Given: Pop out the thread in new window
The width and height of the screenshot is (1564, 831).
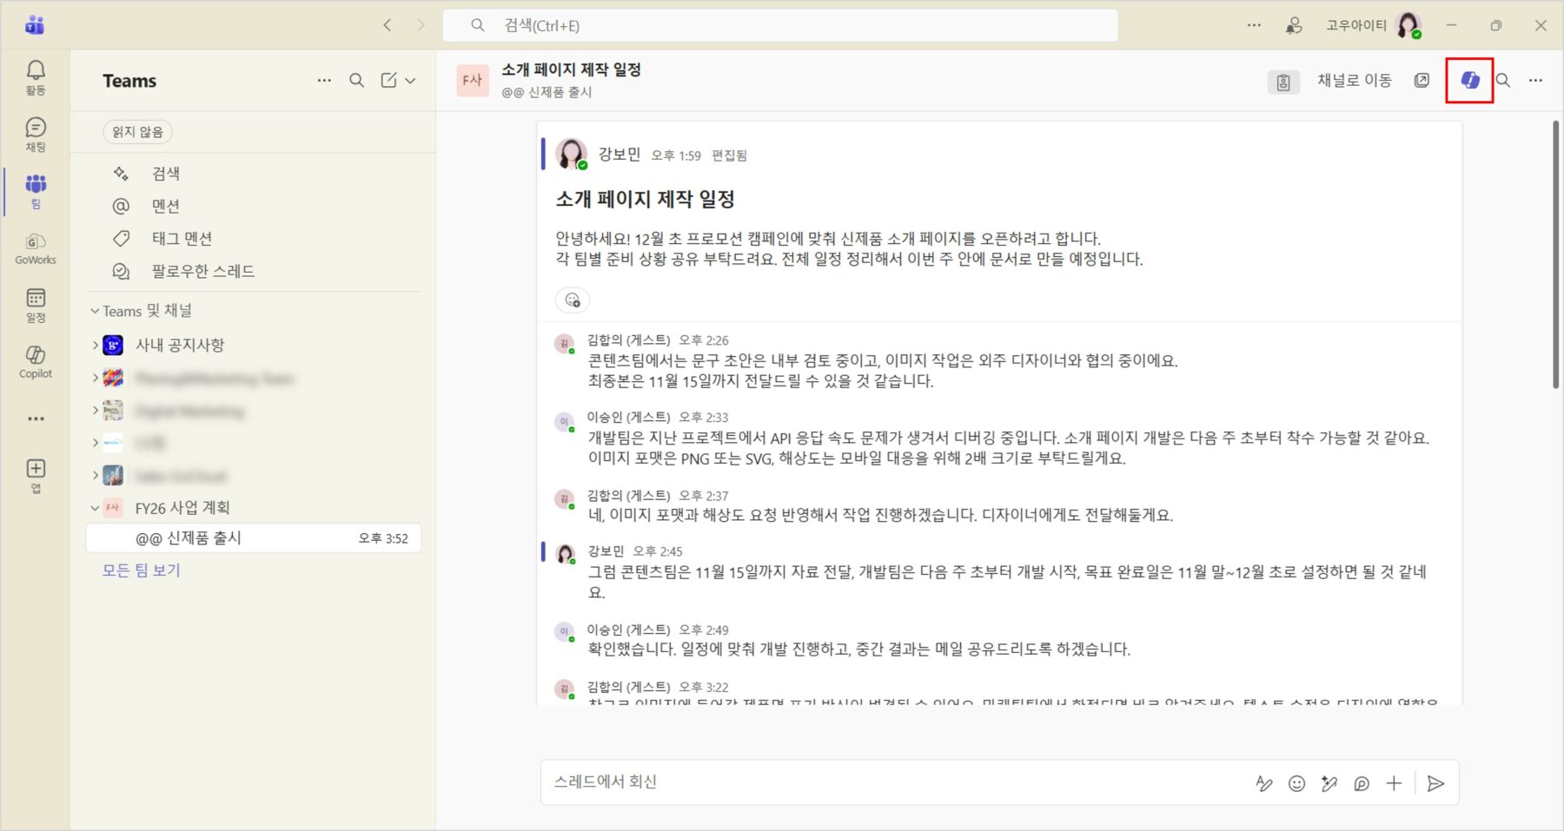Looking at the screenshot, I should (x=1422, y=81).
